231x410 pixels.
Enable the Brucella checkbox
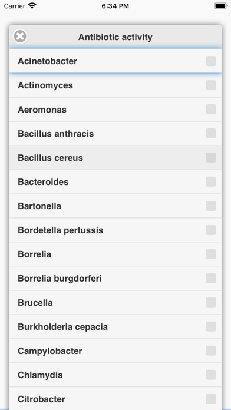pos(211,303)
